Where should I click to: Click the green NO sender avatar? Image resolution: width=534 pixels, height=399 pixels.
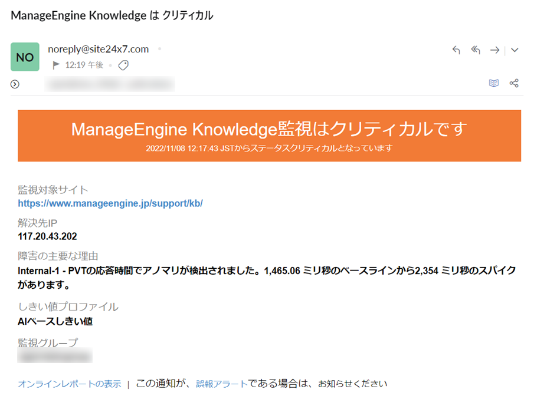point(25,57)
